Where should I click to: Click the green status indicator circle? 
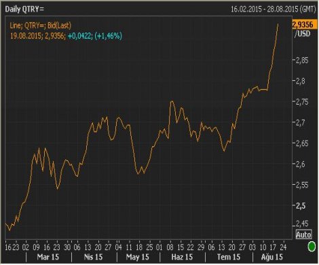click(312, 247)
